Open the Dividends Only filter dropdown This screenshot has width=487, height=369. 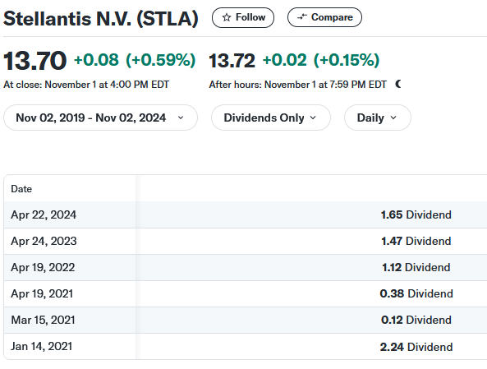(270, 118)
